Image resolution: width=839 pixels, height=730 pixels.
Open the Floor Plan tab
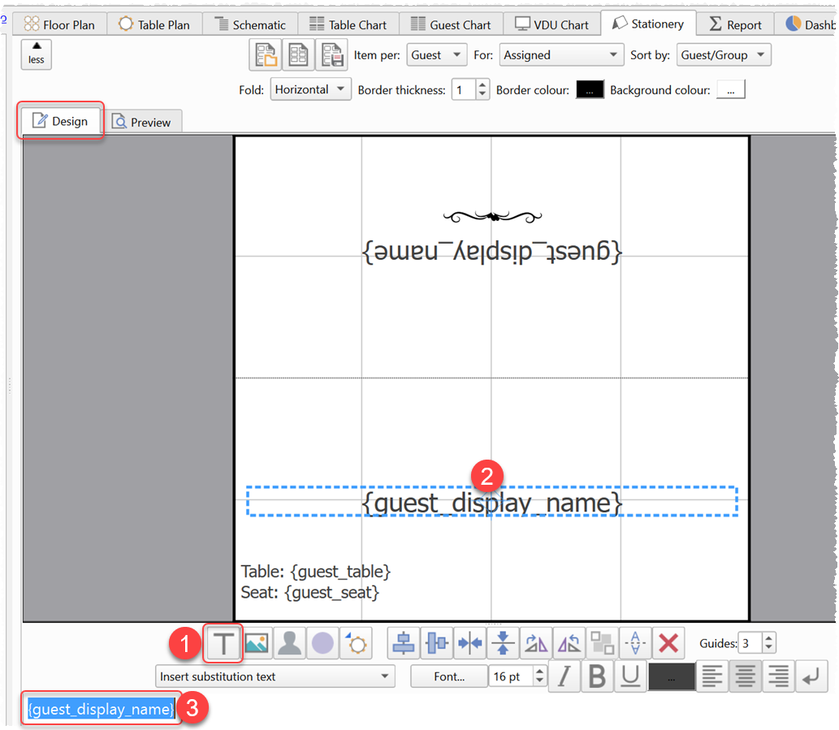tap(59, 24)
